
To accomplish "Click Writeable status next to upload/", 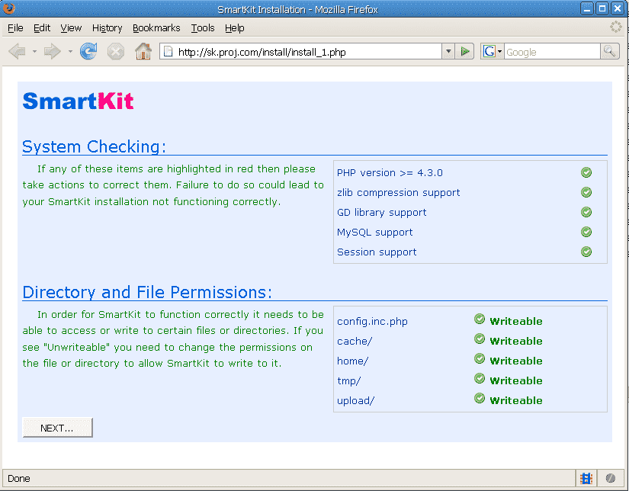I will (516, 400).
